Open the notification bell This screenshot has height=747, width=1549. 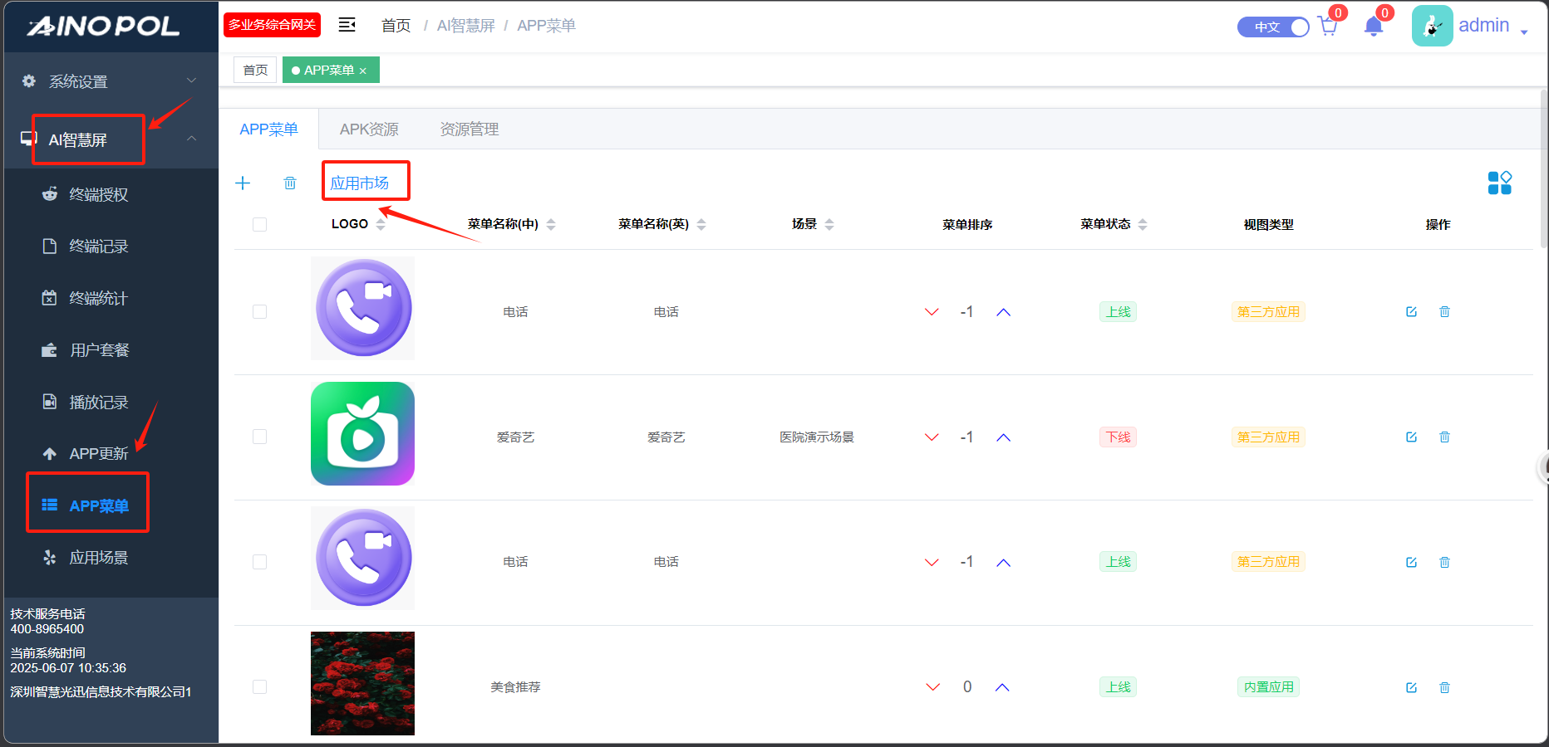click(1374, 27)
